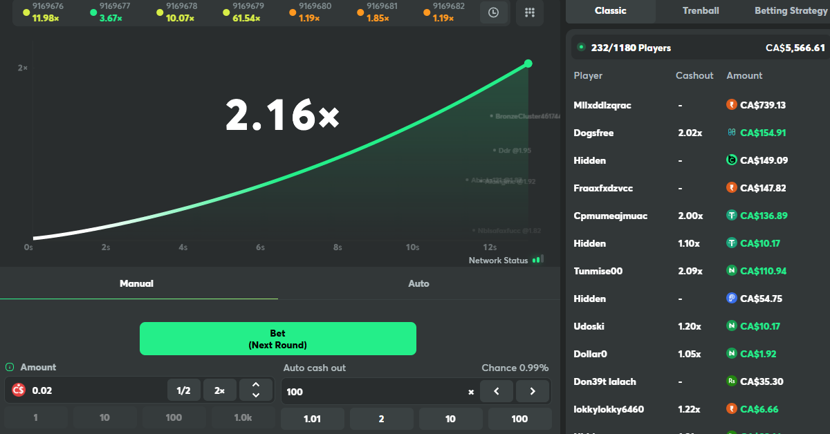Image resolution: width=830 pixels, height=434 pixels.
Task: Select round 9169679 with 61.54x result
Action: coord(245,12)
